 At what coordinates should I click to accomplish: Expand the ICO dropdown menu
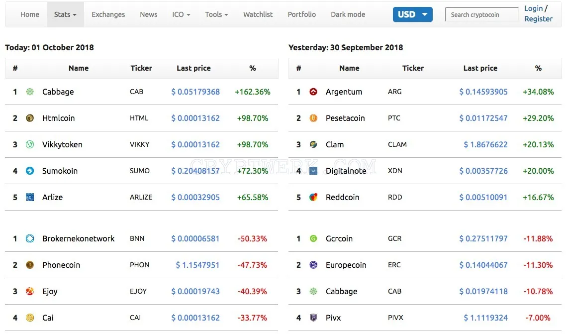181,14
